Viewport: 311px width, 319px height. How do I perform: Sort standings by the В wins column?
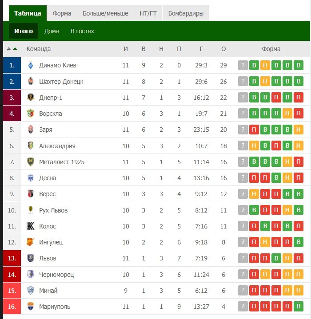pyautogui.click(x=144, y=49)
